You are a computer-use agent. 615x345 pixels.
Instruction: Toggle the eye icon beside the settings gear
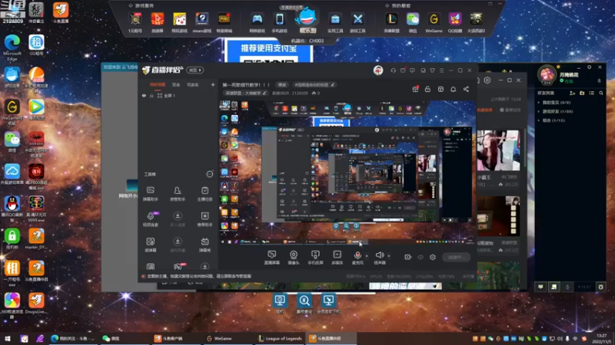pos(421,257)
